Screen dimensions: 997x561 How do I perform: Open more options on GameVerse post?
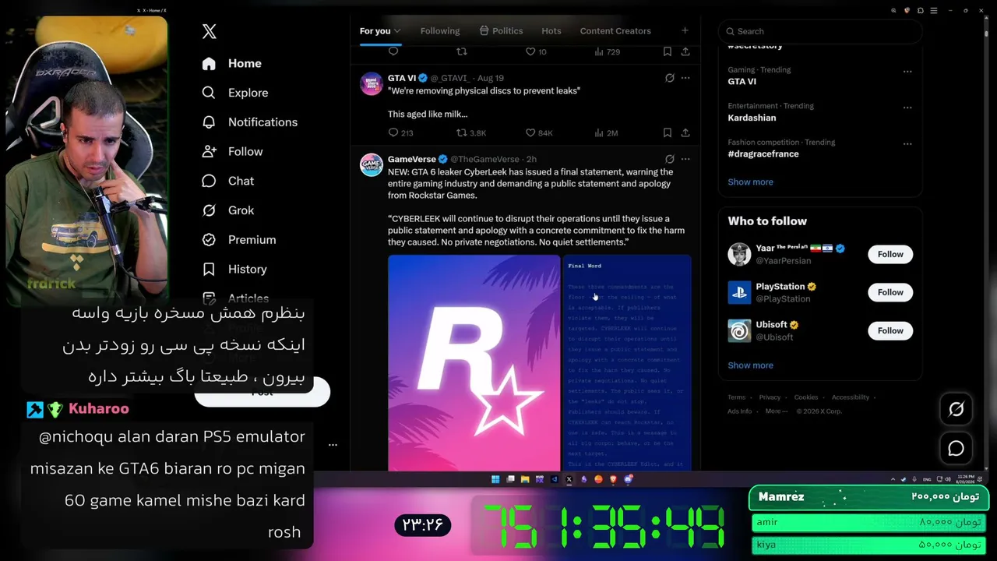point(685,159)
